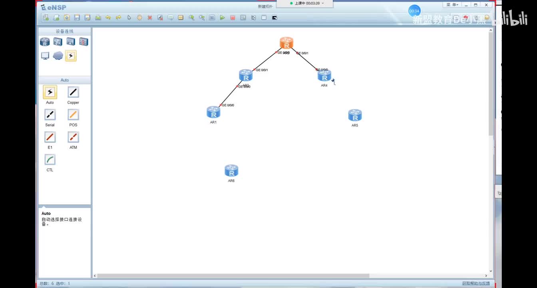Click the show grid icon
This screenshot has width=537, height=288.
264,18
